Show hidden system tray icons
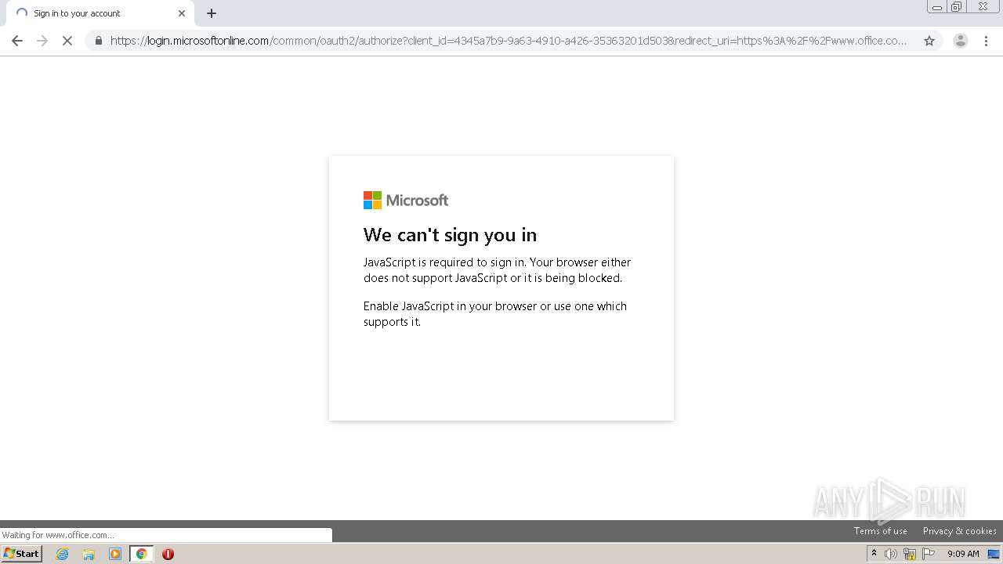Image resolution: width=1003 pixels, height=564 pixels. click(x=874, y=554)
